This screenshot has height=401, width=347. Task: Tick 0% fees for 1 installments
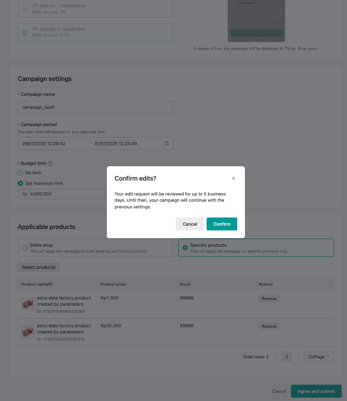pos(24,9)
